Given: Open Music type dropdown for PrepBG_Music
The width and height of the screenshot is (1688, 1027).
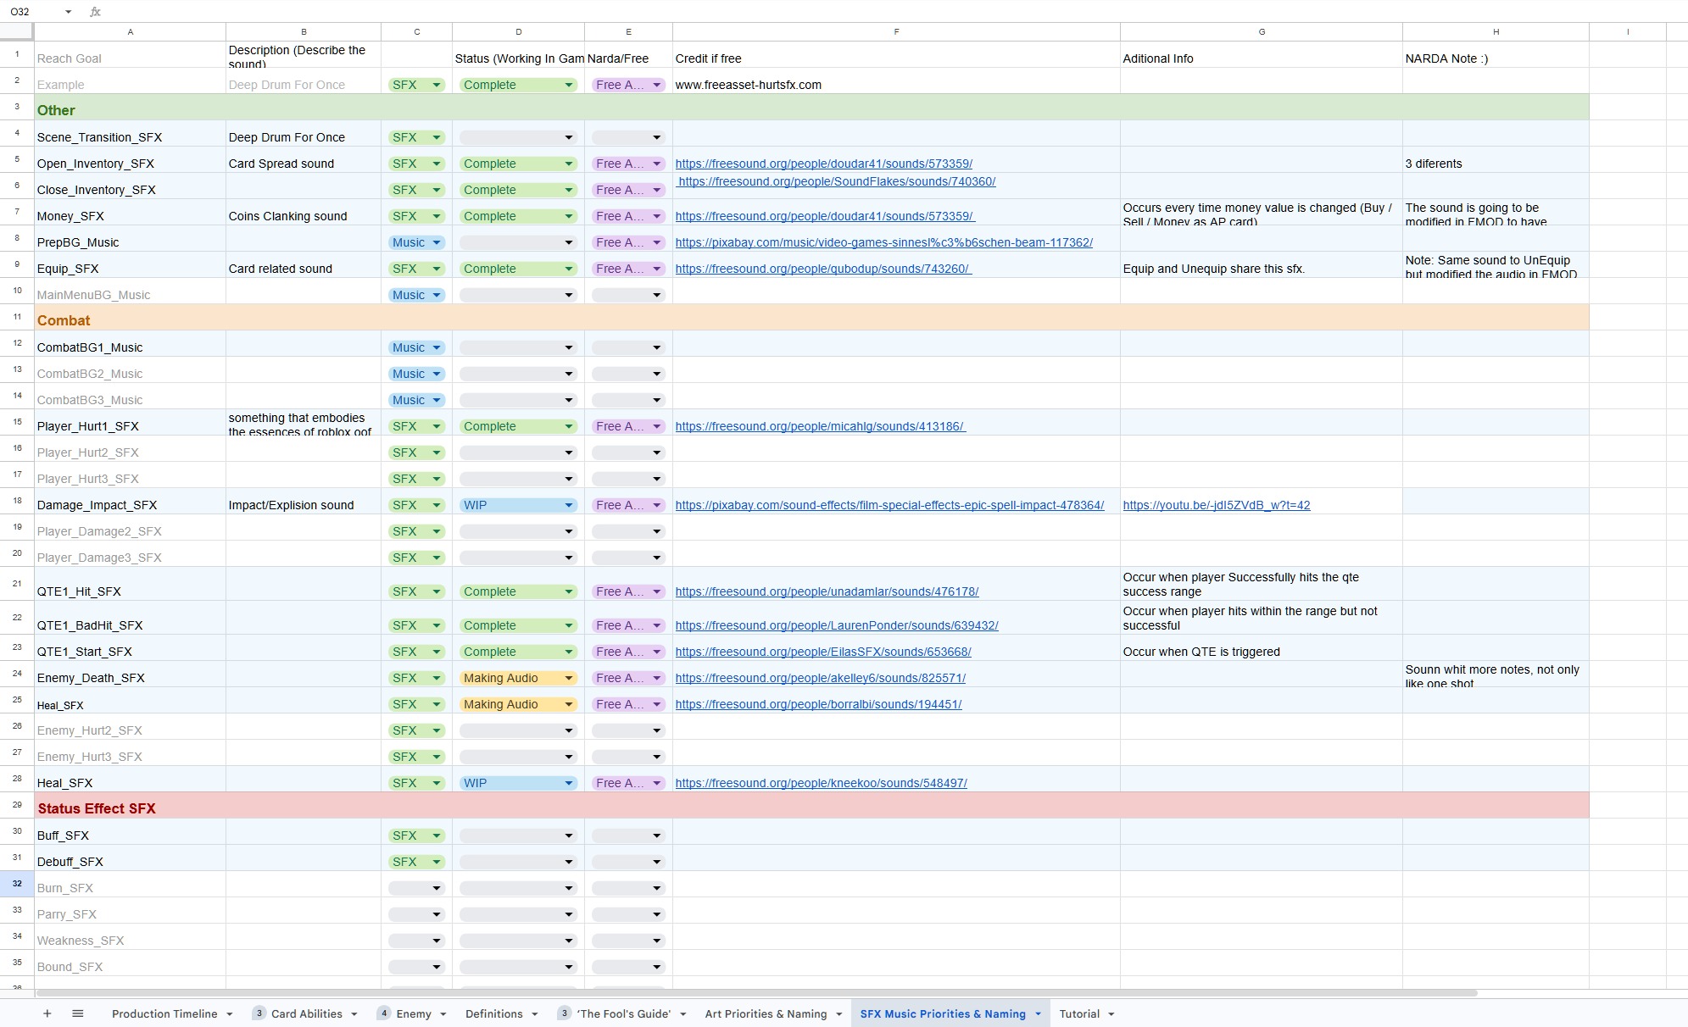Looking at the screenshot, I should pos(416,242).
